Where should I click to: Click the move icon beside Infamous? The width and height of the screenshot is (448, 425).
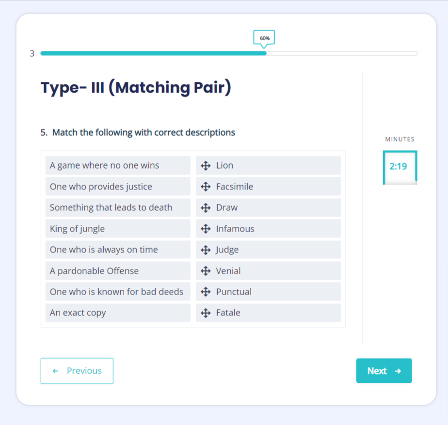206,229
